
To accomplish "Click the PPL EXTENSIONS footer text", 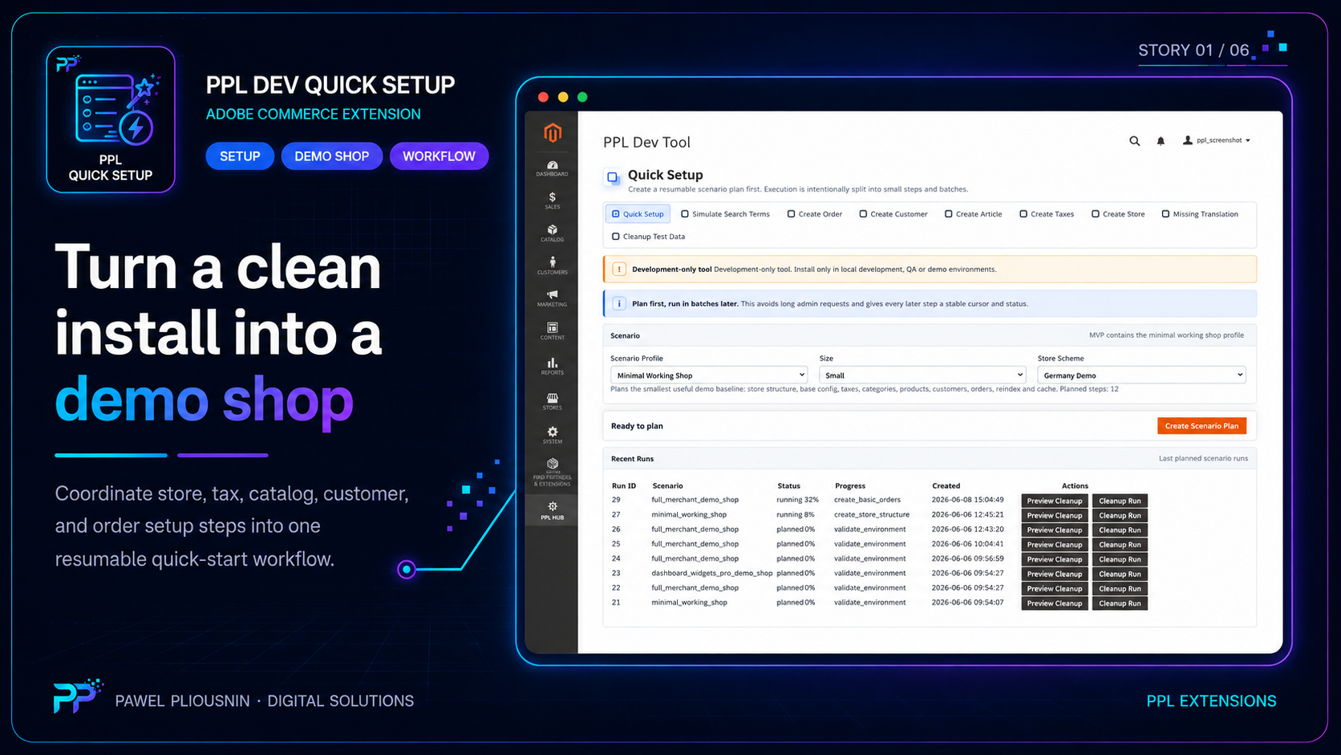I will pyautogui.click(x=1211, y=701).
